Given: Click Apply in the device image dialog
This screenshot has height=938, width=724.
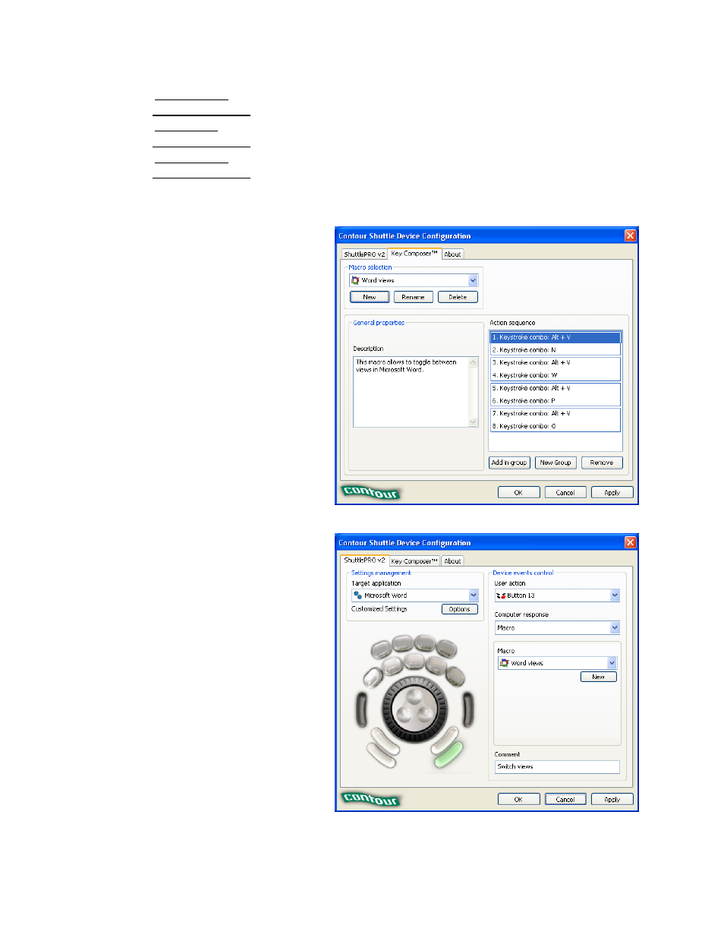Looking at the screenshot, I should 612,799.
